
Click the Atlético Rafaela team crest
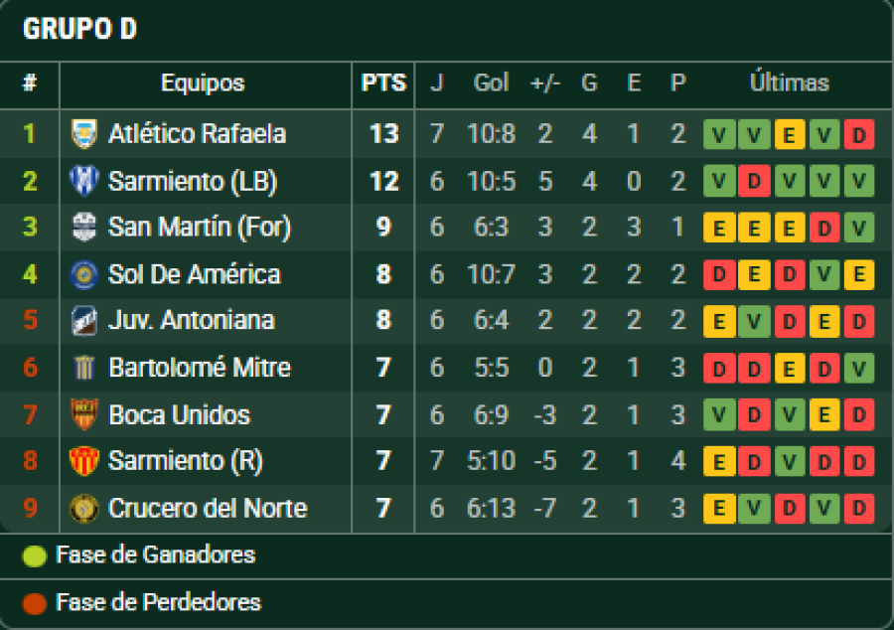click(x=84, y=134)
